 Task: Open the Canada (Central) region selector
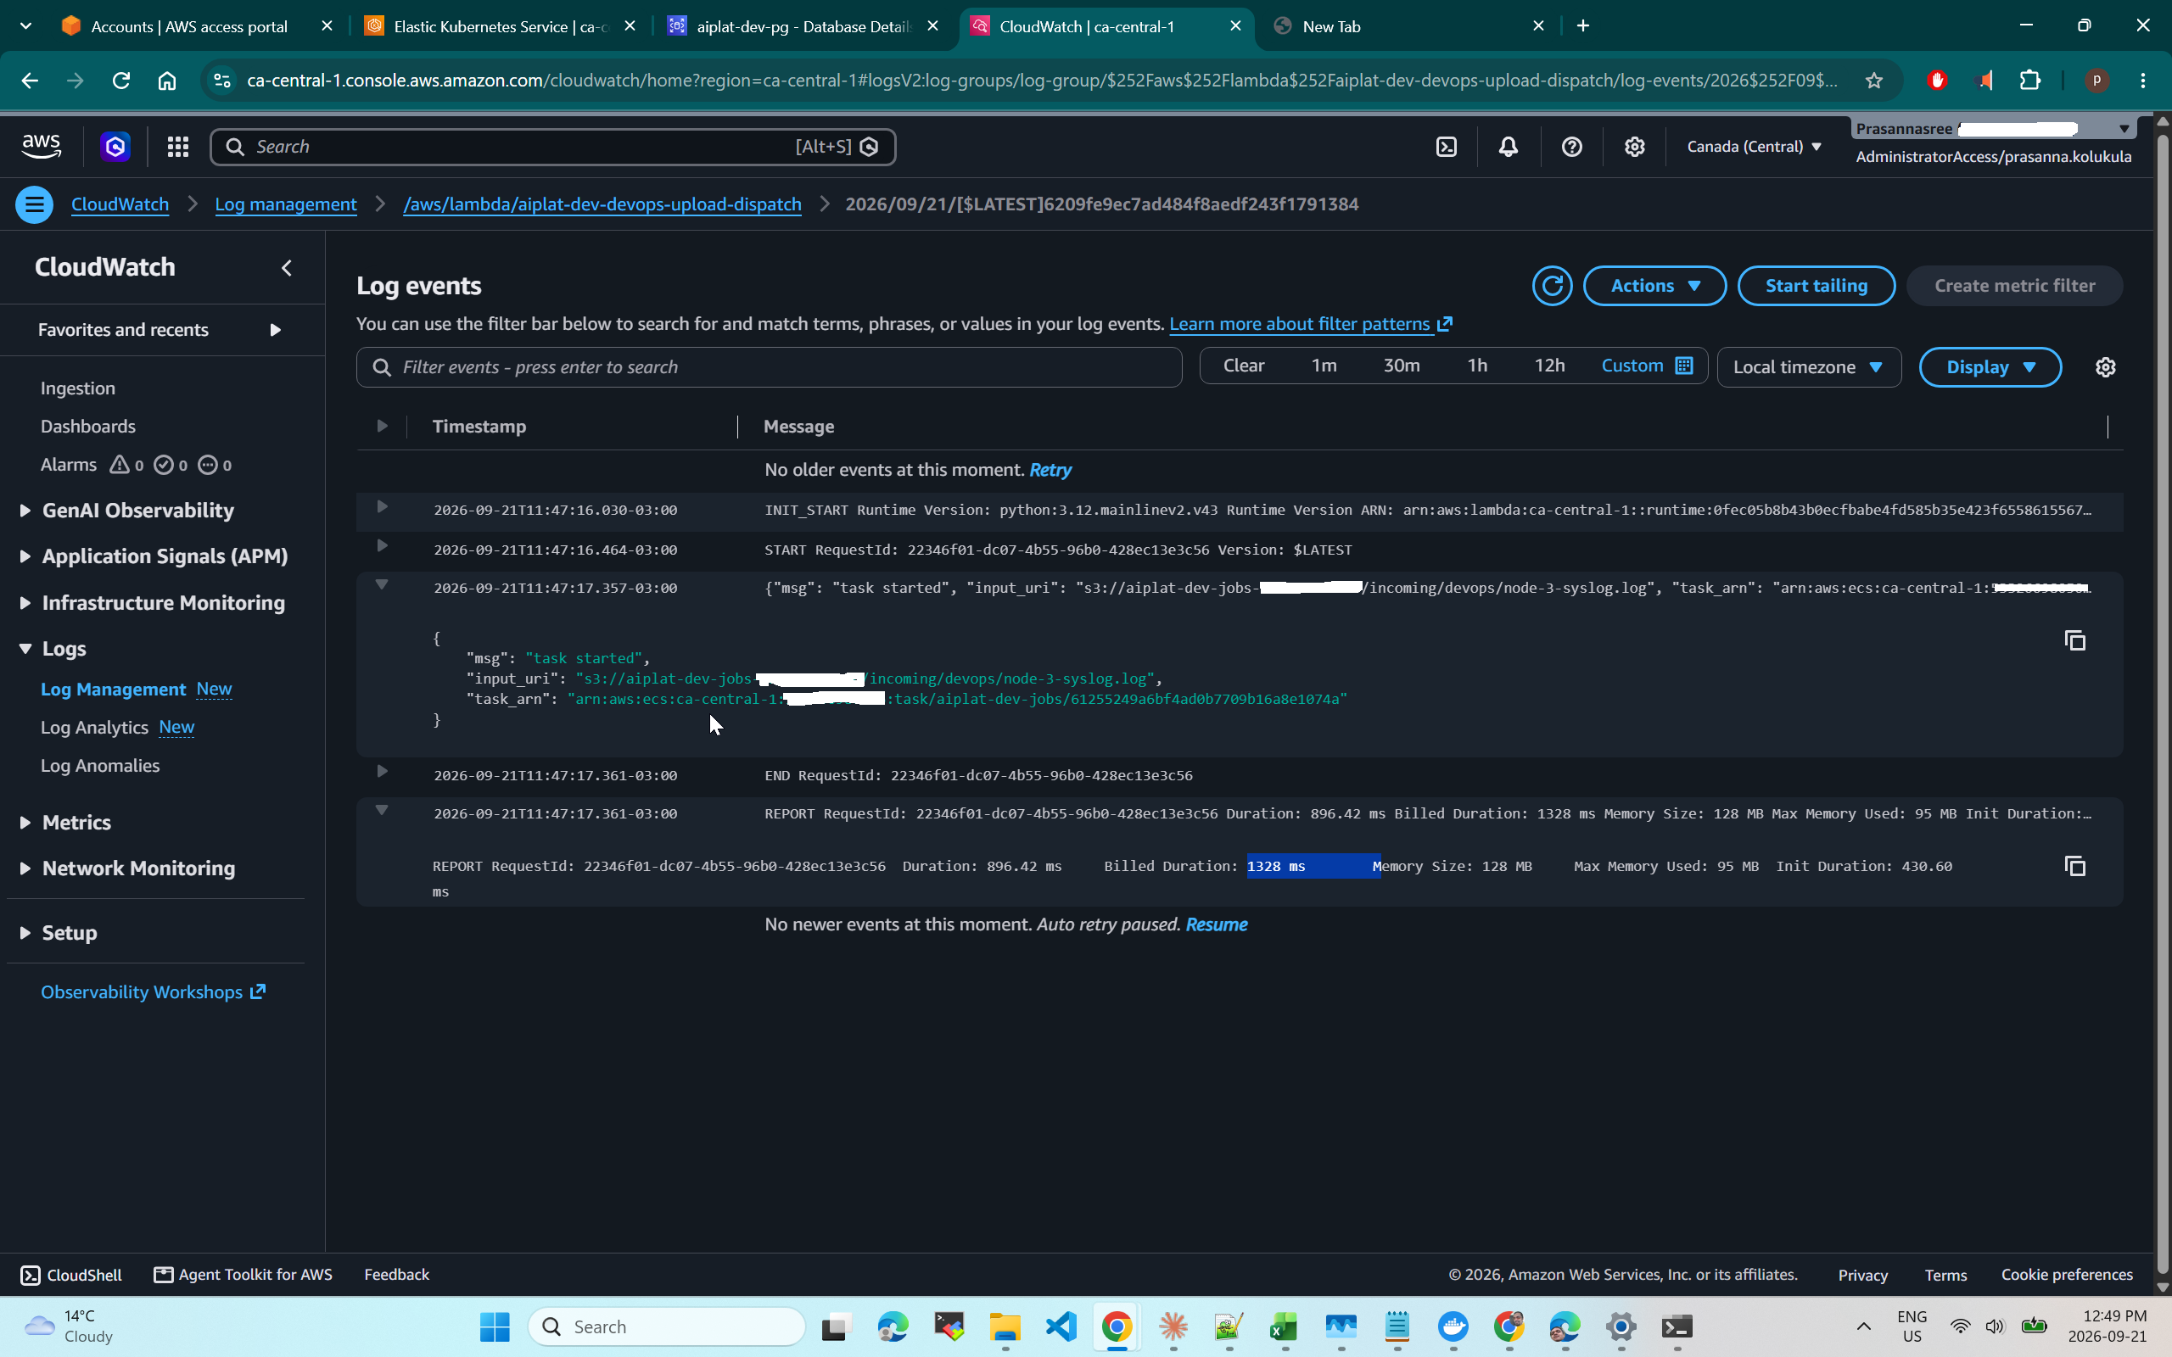1754,146
